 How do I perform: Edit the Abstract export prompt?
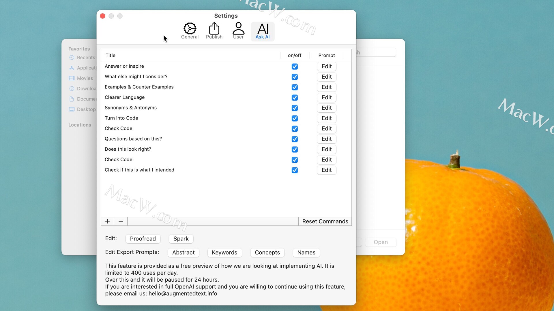click(184, 253)
